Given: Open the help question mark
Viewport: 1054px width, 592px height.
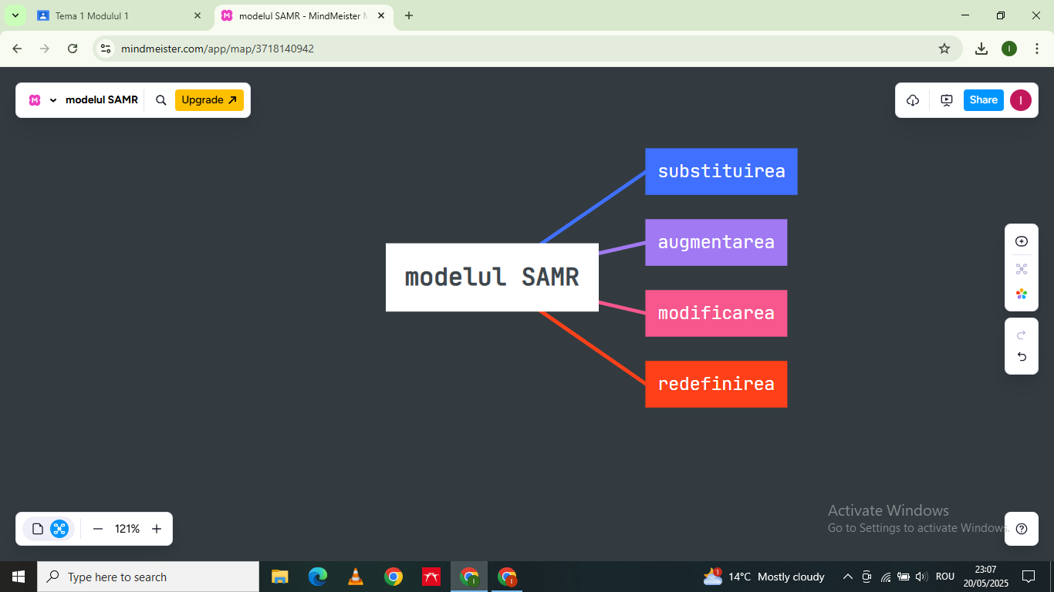Looking at the screenshot, I should pyautogui.click(x=1022, y=529).
